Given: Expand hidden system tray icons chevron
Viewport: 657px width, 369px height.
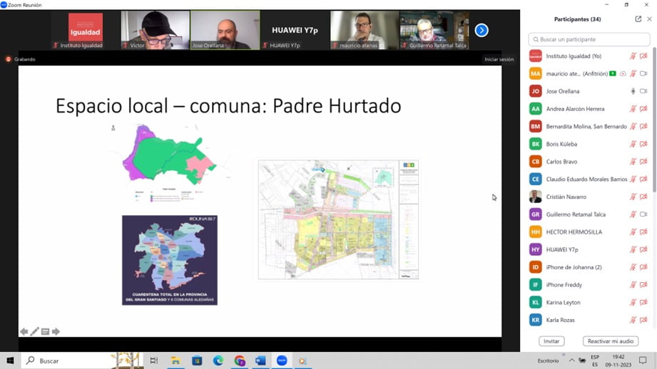Looking at the screenshot, I should pyautogui.click(x=571, y=361).
